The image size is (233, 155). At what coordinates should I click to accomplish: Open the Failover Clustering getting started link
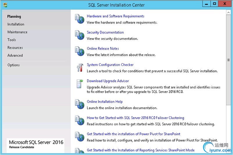pyautogui.click(x=135, y=118)
